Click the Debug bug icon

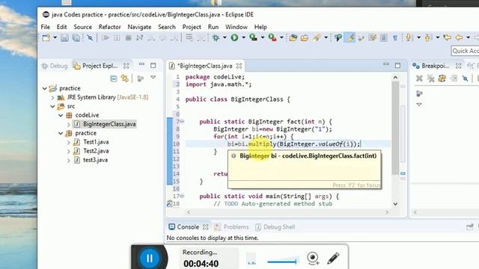click(x=216, y=37)
